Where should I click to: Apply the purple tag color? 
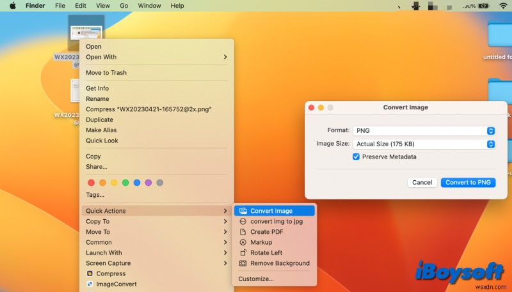tap(148, 183)
